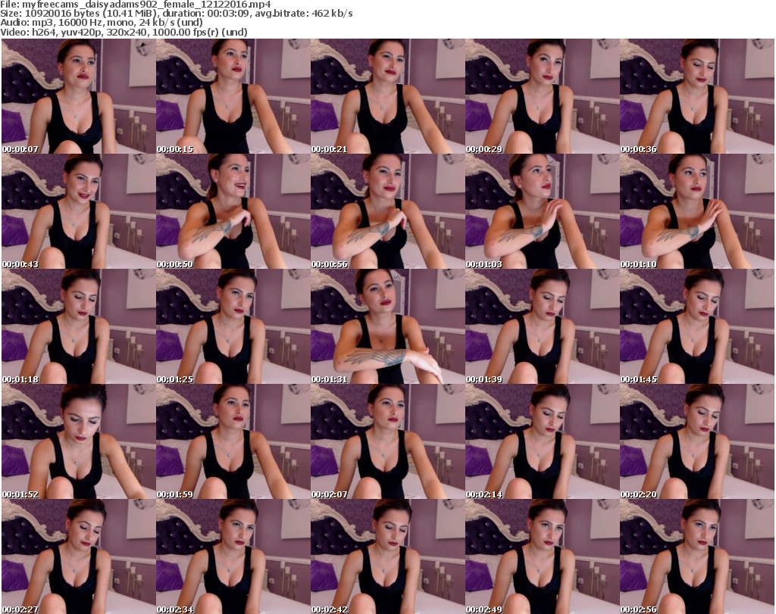The height and width of the screenshot is (614, 776).
Task: Select the frame timestamped 00:02:56
Action: pos(697,556)
